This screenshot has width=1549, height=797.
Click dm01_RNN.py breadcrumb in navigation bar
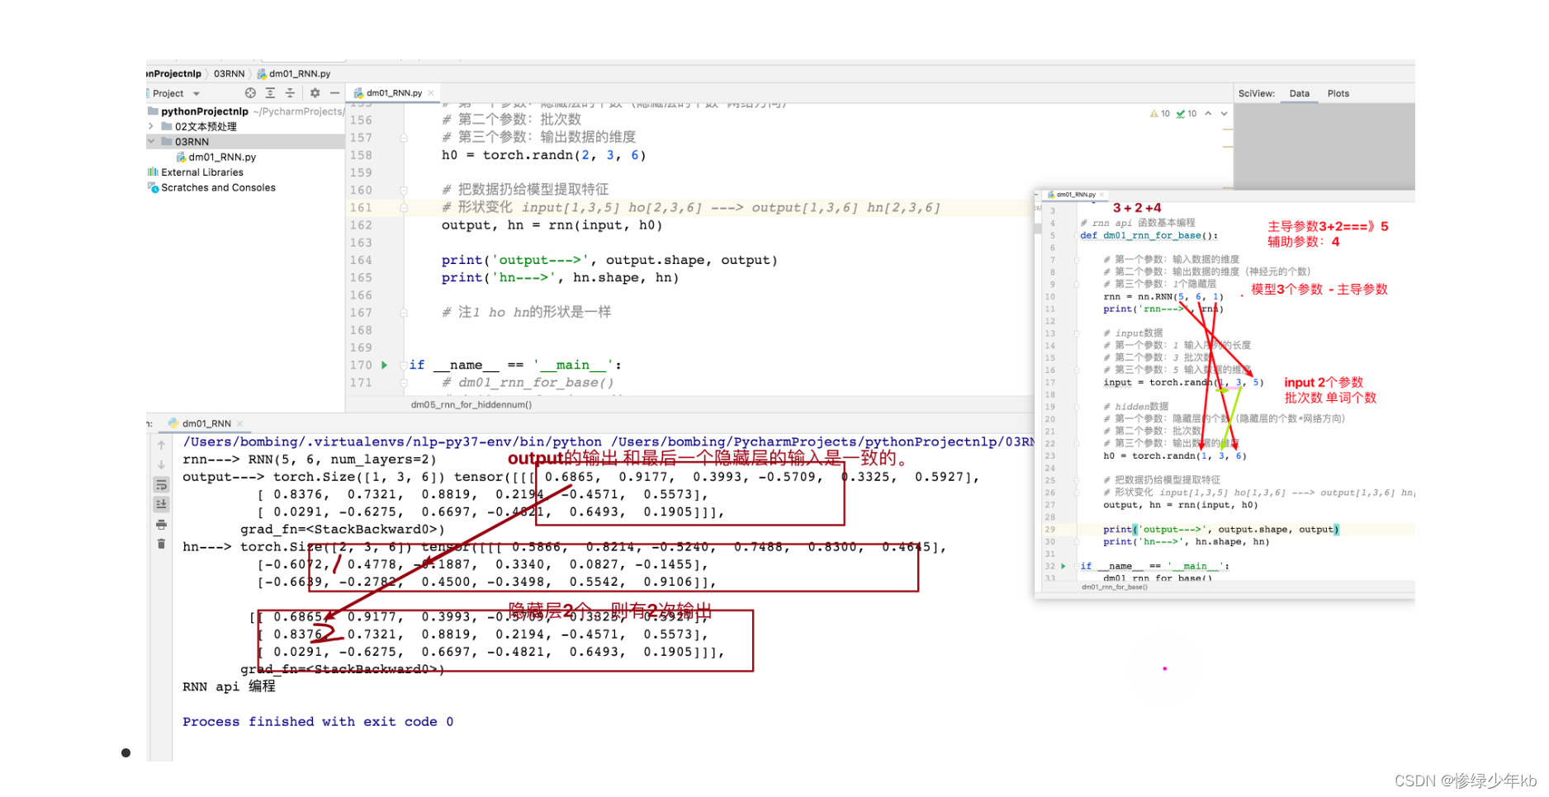point(294,73)
